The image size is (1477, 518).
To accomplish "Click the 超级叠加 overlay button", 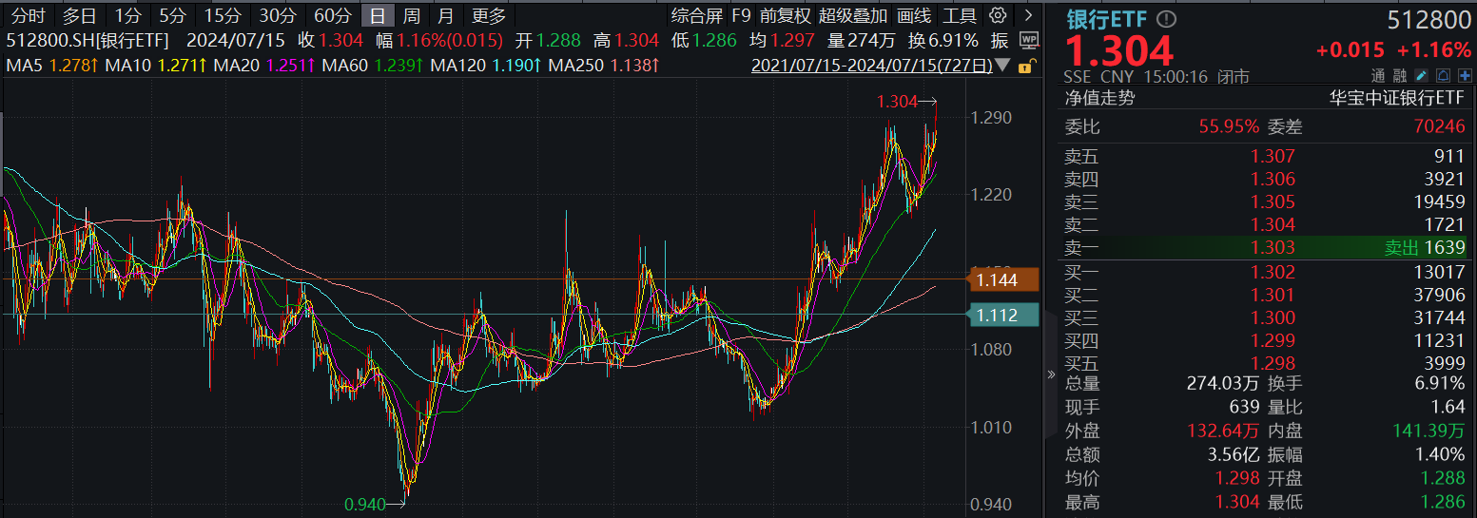I will pyautogui.click(x=852, y=15).
